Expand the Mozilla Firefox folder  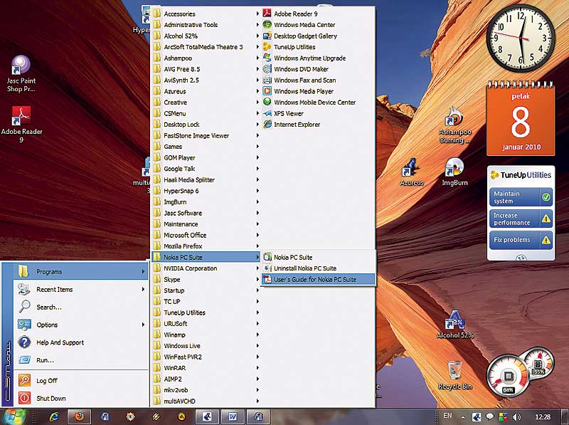[x=206, y=246]
